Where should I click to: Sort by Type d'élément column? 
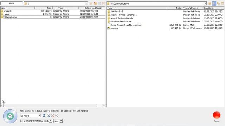click(193, 8)
